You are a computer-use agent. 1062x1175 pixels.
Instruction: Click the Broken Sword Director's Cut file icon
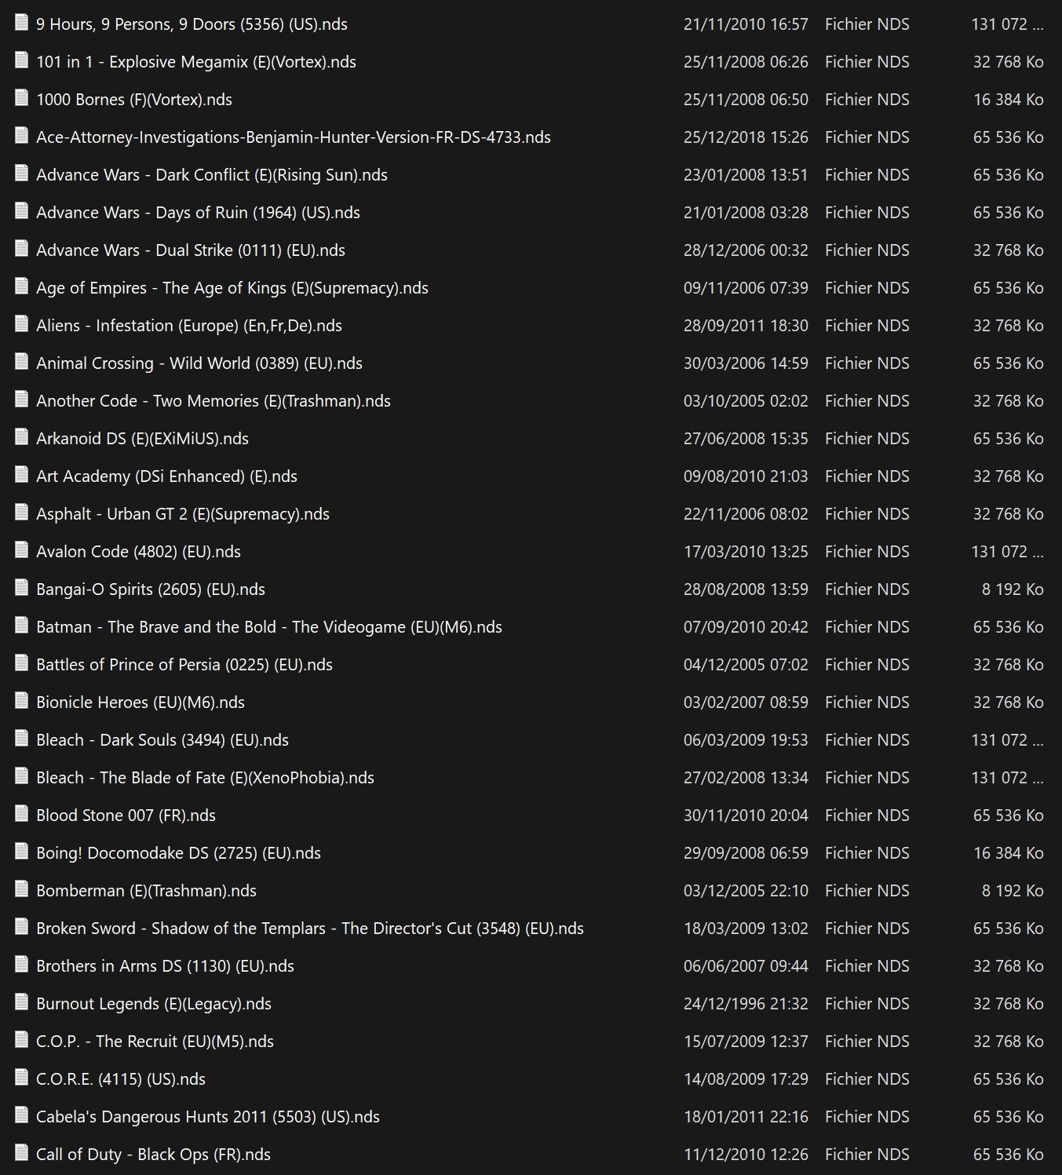click(21, 927)
